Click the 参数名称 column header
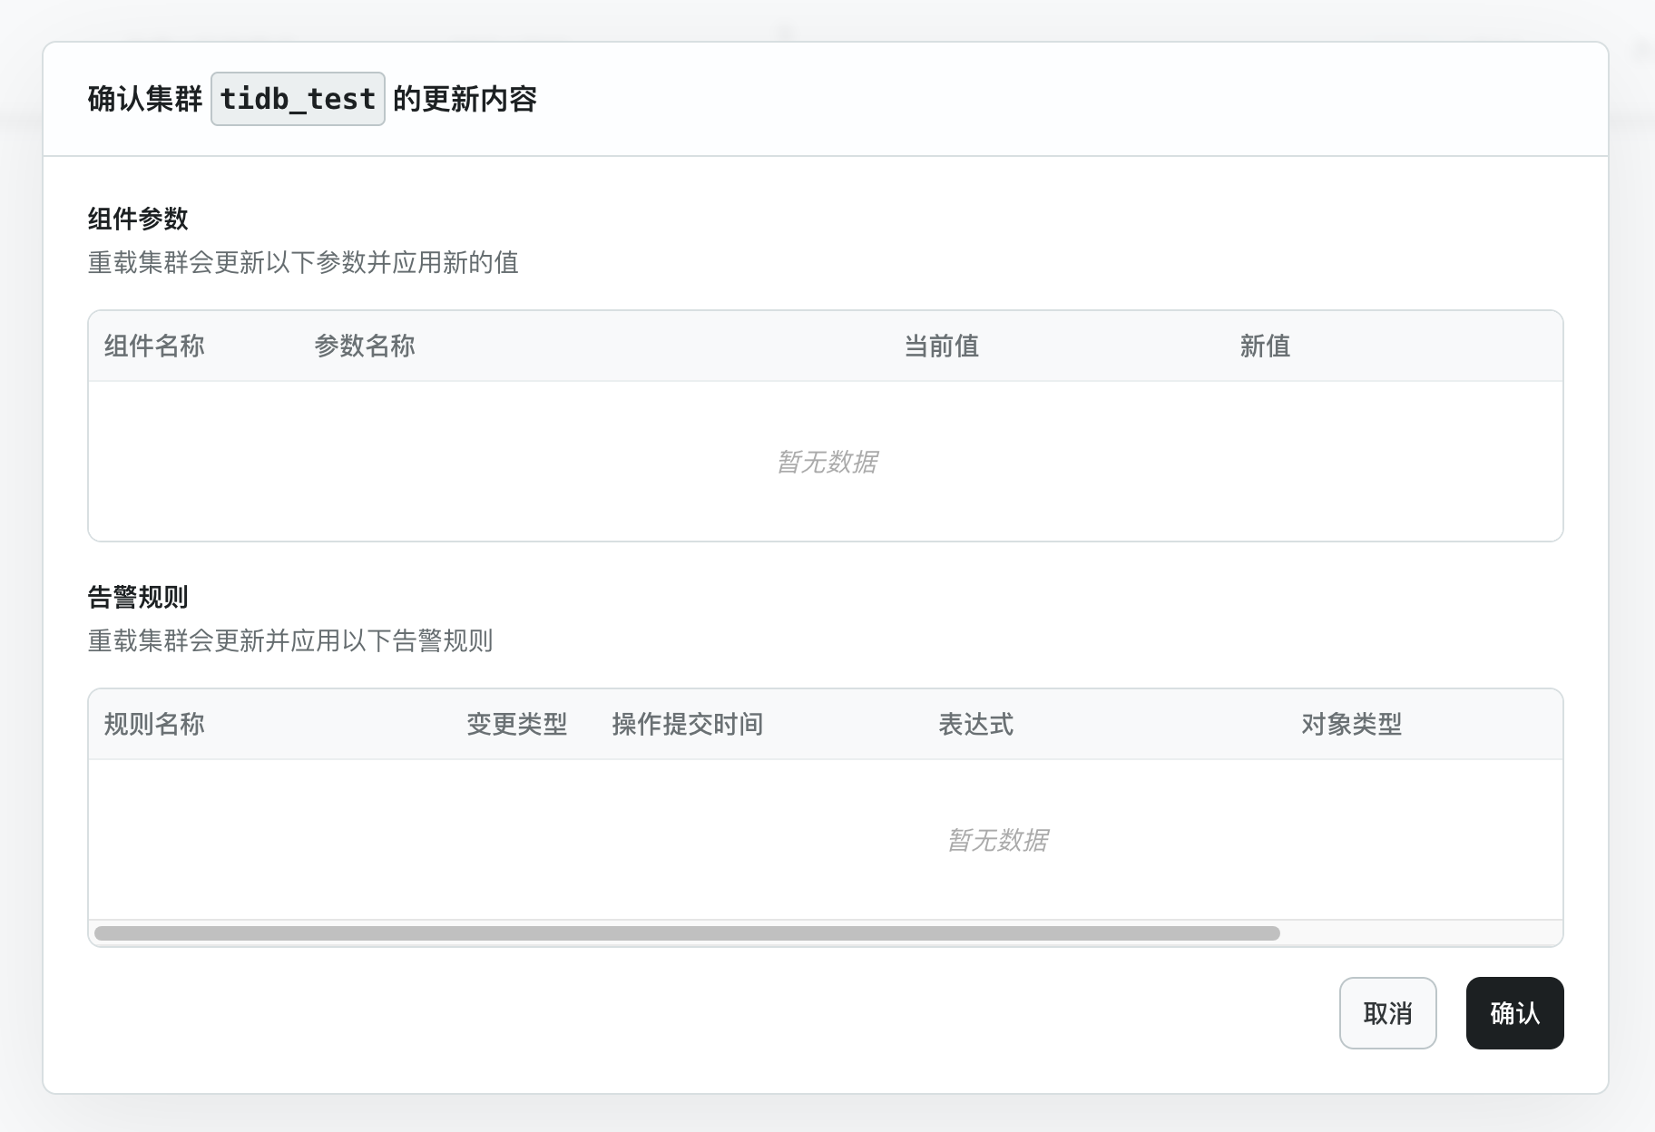1655x1132 pixels. pyautogui.click(x=366, y=346)
